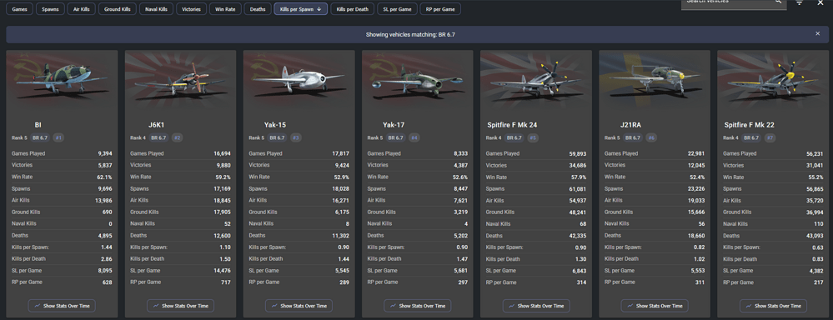
Task: Sort by SL per Game
Action: pos(397,9)
